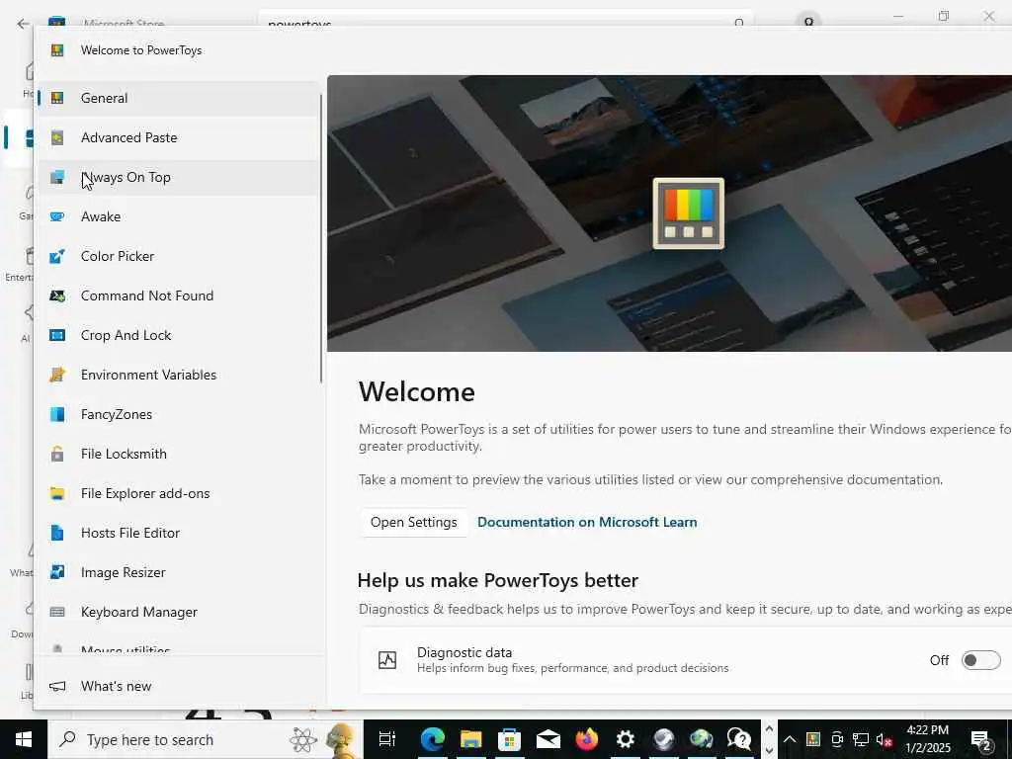Select Always On Top in sidebar
Viewport: 1012px width, 759px height.
[x=179, y=177]
